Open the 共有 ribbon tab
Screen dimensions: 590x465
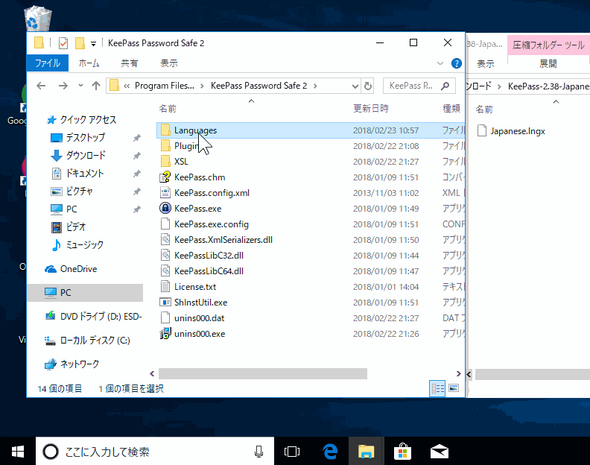pos(129,63)
